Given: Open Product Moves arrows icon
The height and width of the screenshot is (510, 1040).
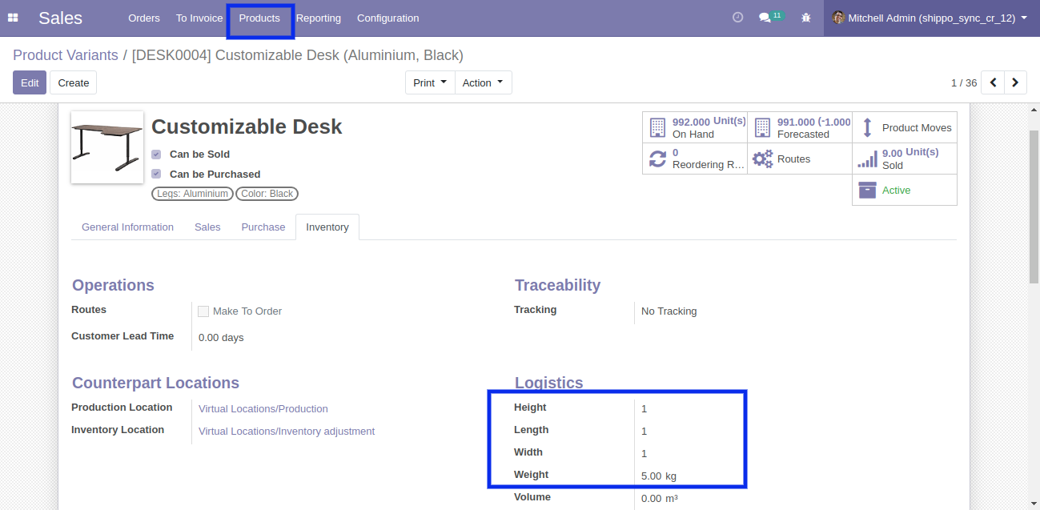Looking at the screenshot, I should click(x=867, y=127).
